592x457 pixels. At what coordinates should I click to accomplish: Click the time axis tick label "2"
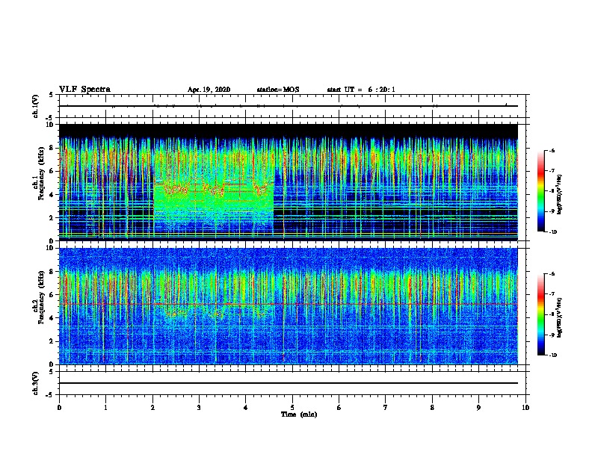152,408
